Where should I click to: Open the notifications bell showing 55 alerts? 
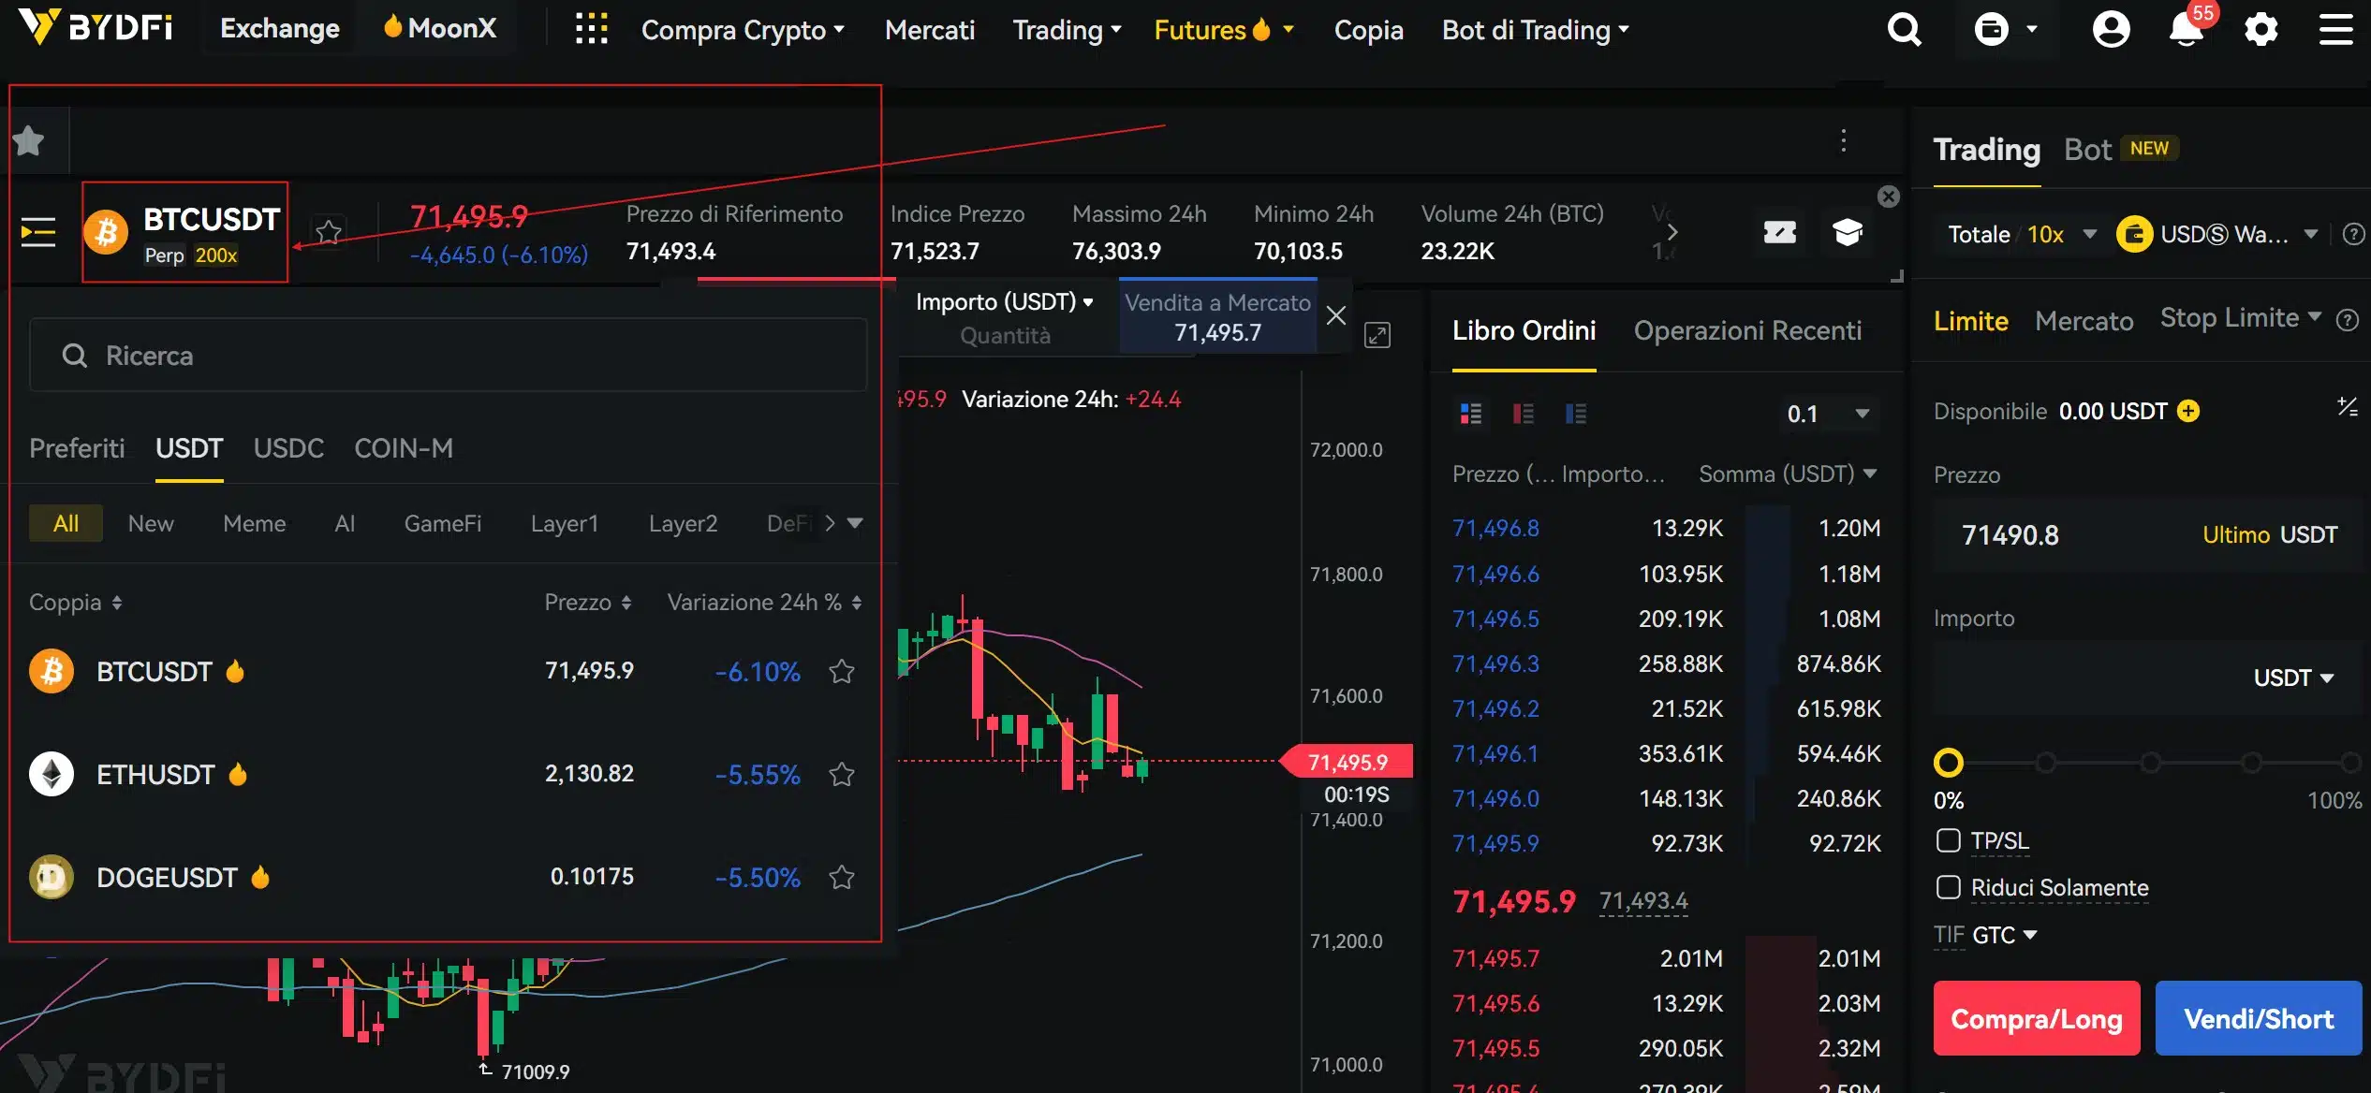[2187, 29]
